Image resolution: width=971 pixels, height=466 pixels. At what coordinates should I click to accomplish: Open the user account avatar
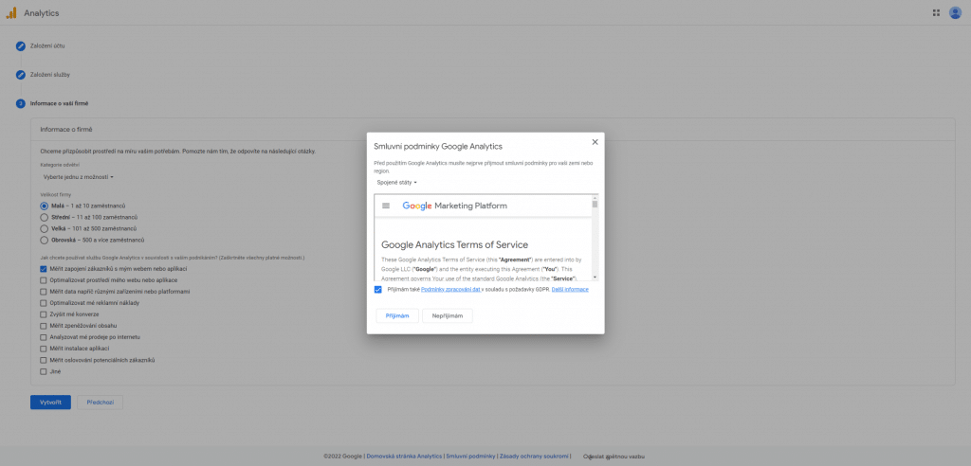(x=955, y=12)
